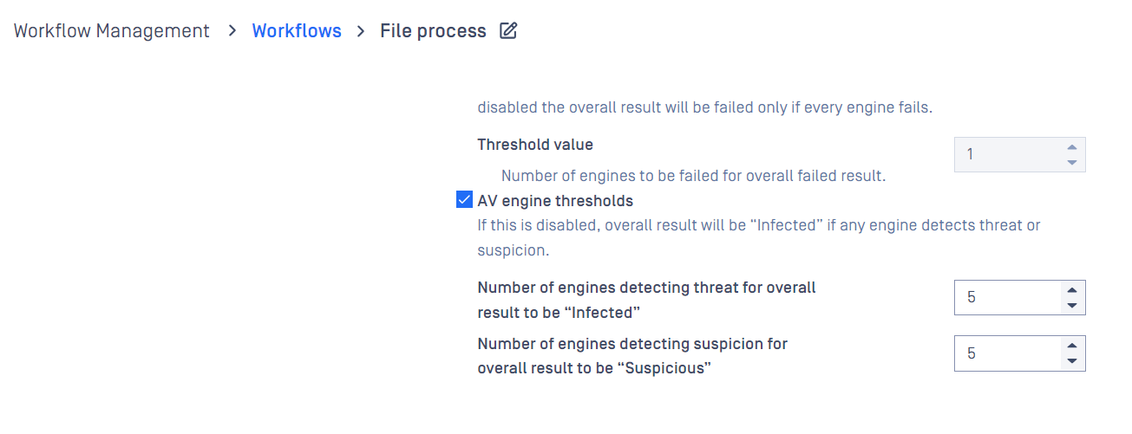Click the chevron after Workflow Management
This screenshot has height=434, width=1132.
[232, 31]
